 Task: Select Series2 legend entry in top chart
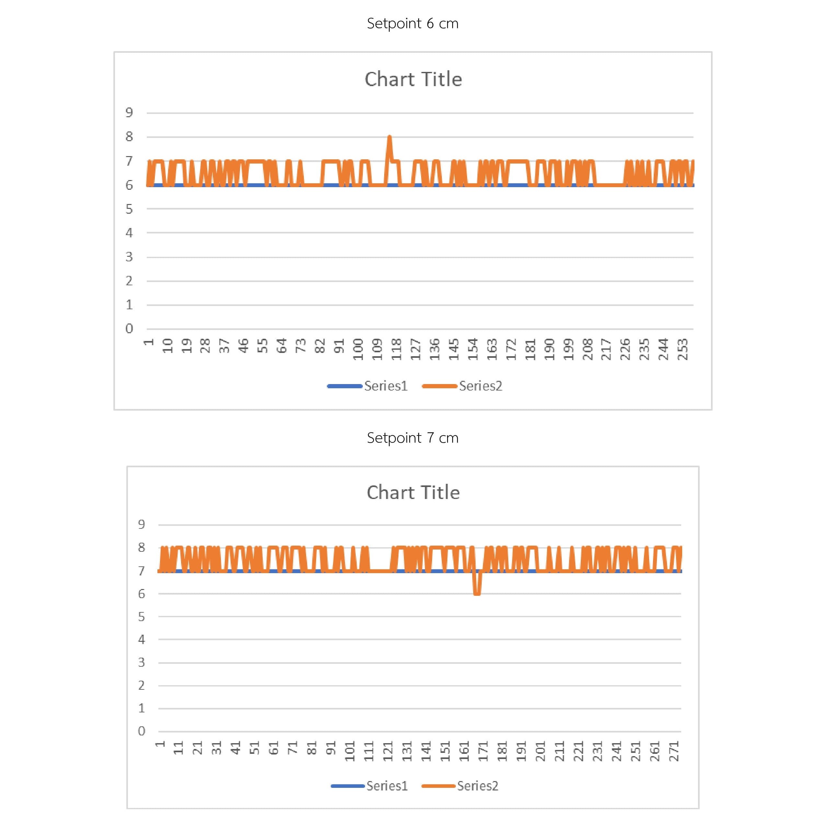[462, 386]
